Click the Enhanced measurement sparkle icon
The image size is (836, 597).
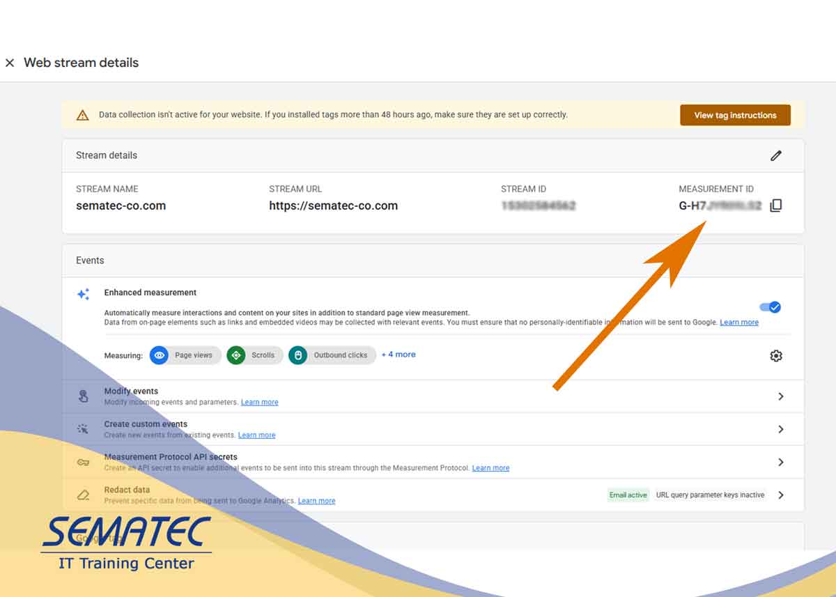pos(83,294)
